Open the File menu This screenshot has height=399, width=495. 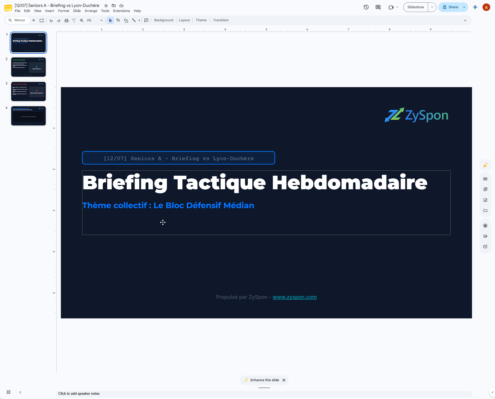pyautogui.click(x=18, y=11)
